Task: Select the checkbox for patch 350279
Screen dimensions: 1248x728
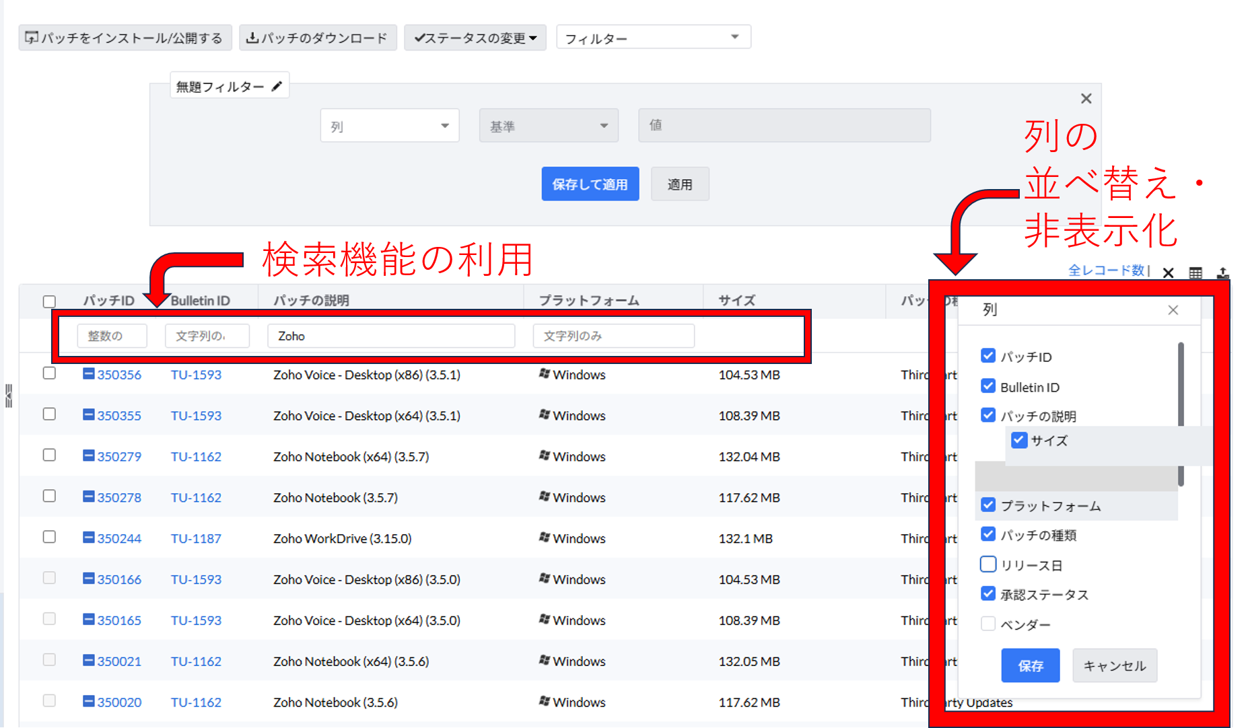Action: pyautogui.click(x=49, y=455)
